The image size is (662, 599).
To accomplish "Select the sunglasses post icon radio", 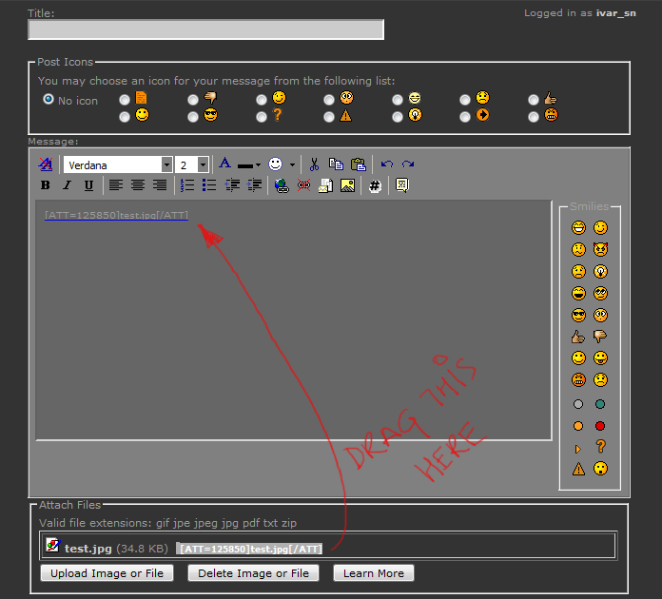I will point(193,117).
